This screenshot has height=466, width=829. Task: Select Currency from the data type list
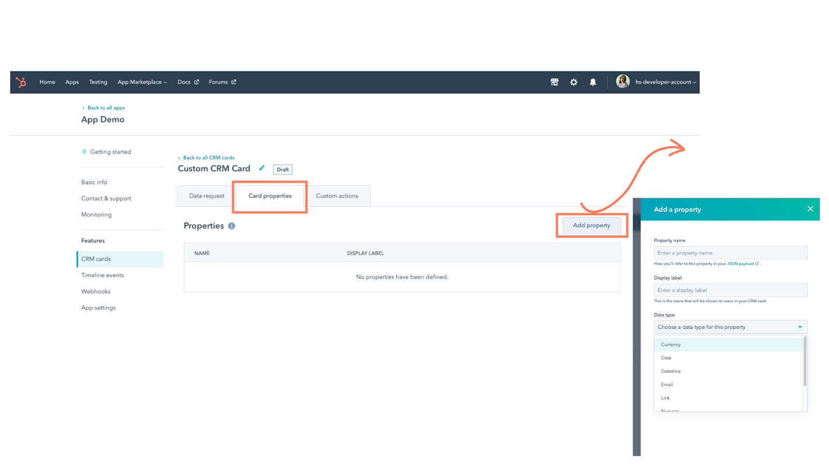pyautogui.click(x=670, y=344)
